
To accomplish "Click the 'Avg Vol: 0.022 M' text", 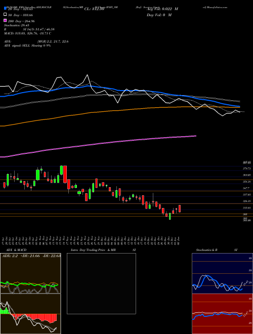I will click(x=162, y=9).
